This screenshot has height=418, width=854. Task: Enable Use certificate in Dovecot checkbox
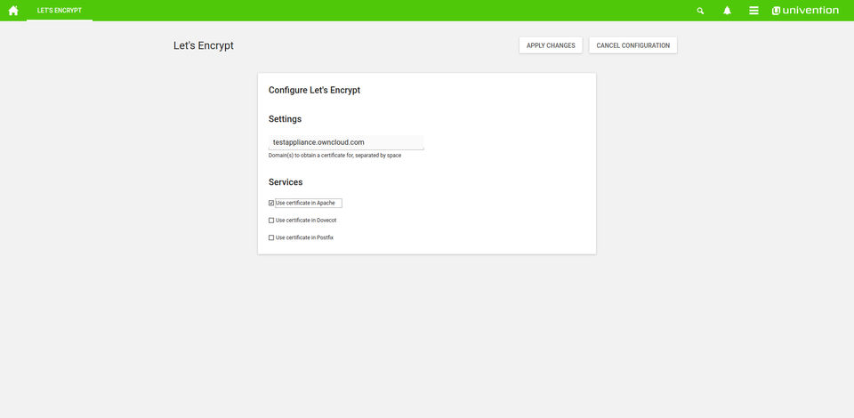[271, 221]
